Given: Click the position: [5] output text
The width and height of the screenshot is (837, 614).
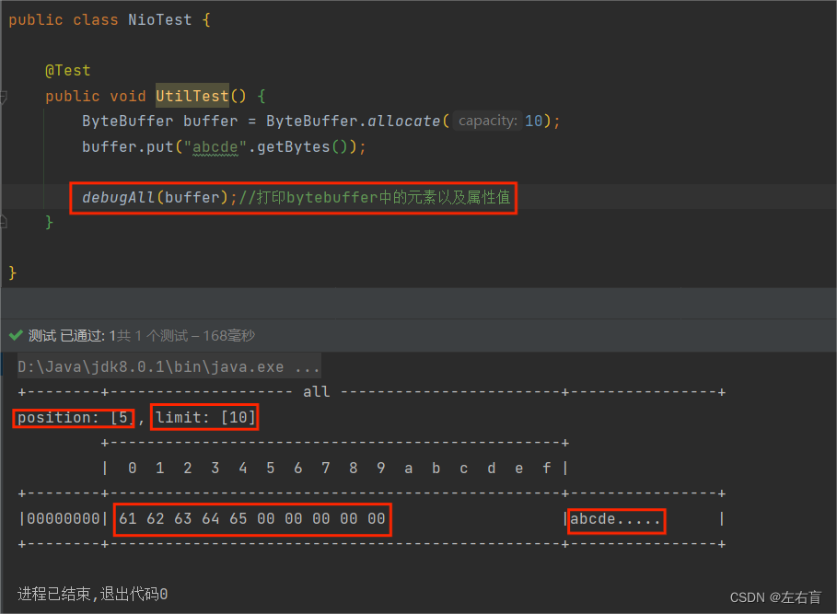Looking at the screenshot, I should 75,417.
